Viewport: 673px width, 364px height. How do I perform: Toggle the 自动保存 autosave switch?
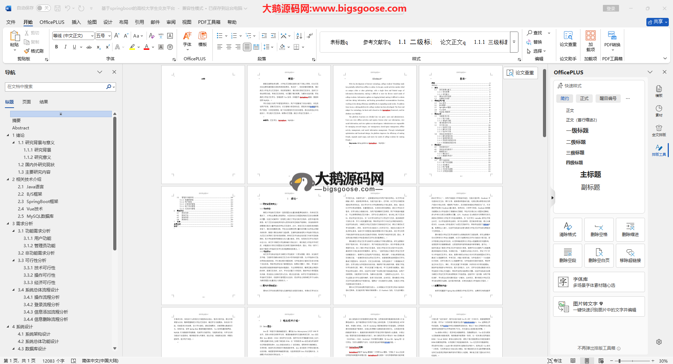43,8
